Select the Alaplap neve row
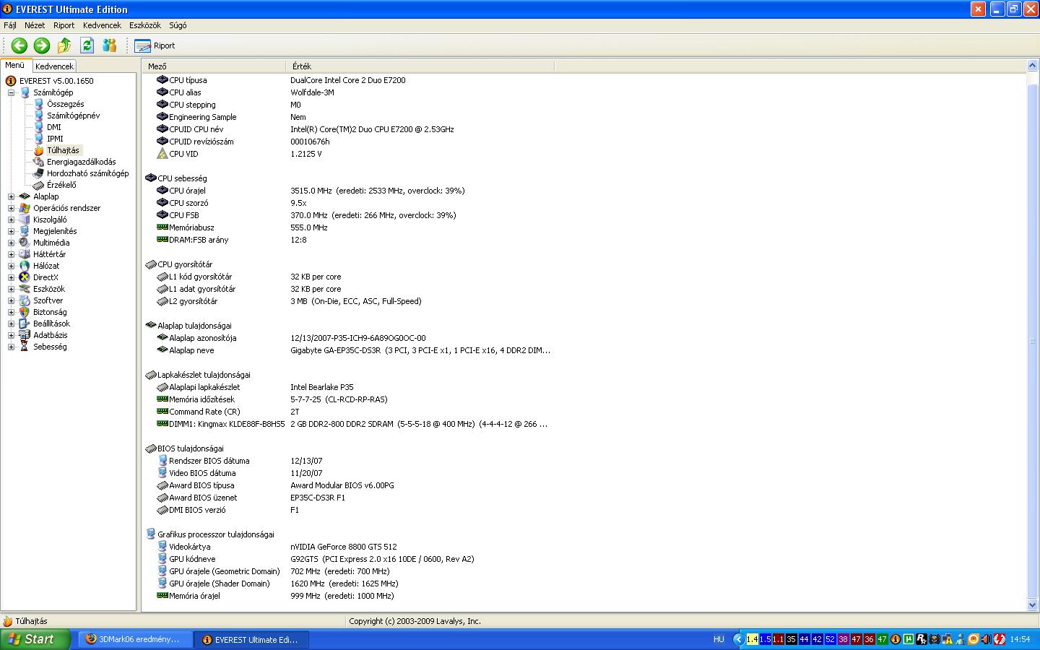 (x=348, y=350)
